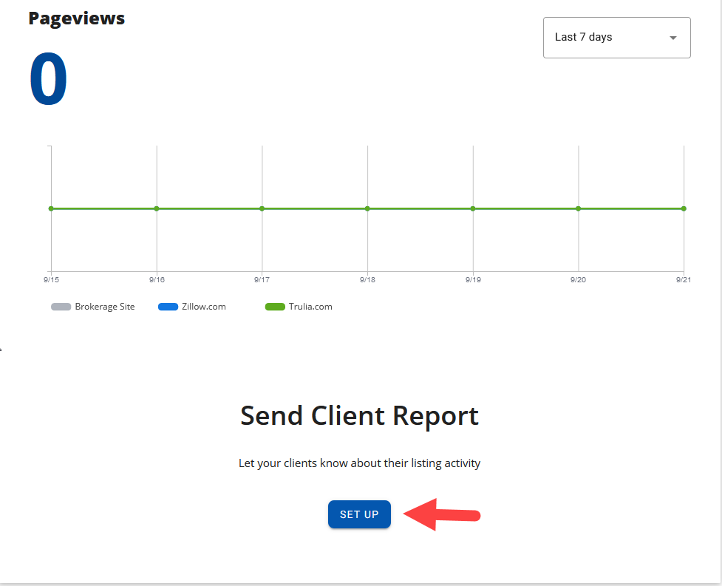Select the green data point above 9/18
The image size is (722, 586).
pyautogui.click(x=367, y=208)
